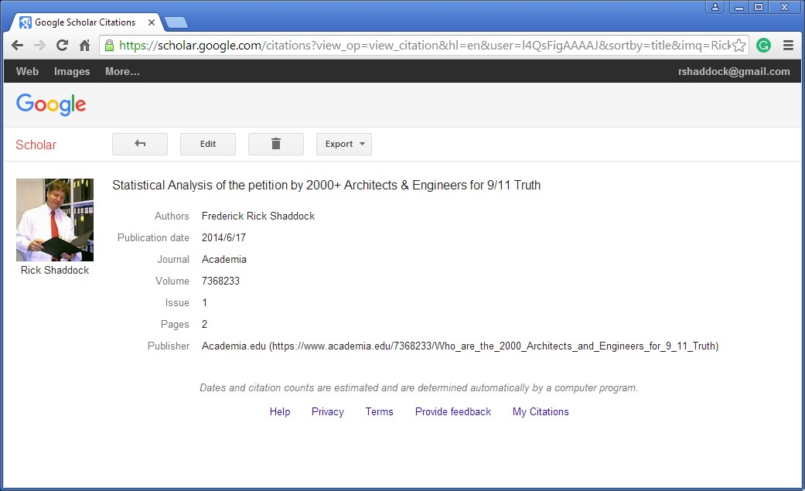The width and height of the screenshot is (805, 491).
Task: Click the rshaddock@gmail.com account link
Action: [734, 71]
